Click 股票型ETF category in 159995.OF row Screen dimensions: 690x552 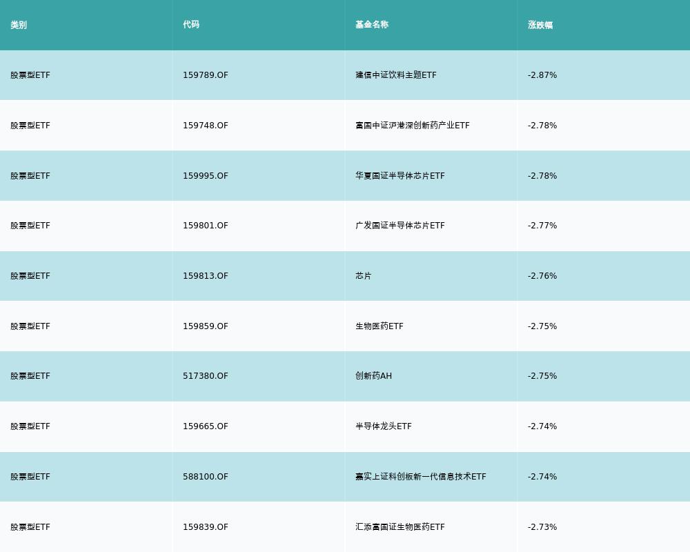(x=30, y=176)
